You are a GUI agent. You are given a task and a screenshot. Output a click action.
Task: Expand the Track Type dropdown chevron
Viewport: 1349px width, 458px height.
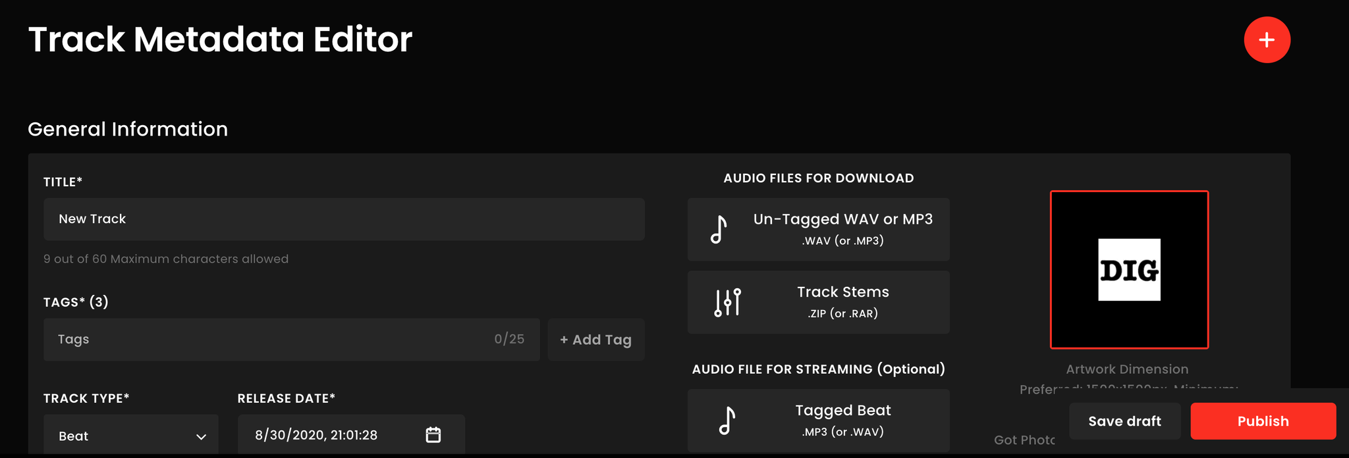click(x=202, y=436)
